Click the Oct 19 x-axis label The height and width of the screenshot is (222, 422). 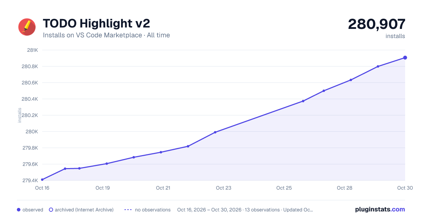coord(103,188)
